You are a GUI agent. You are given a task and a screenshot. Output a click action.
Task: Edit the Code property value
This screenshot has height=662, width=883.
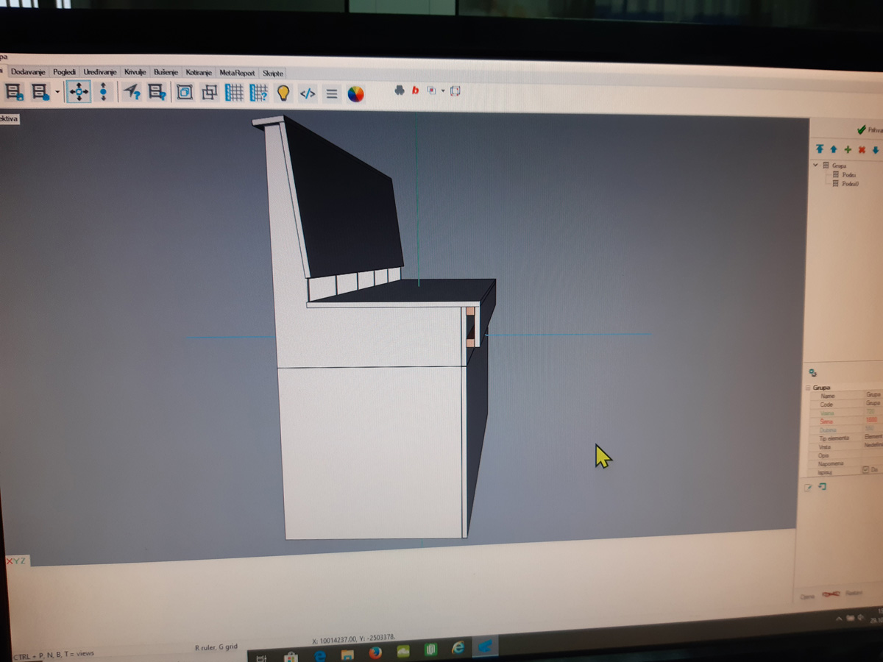[x=873, y=404]
